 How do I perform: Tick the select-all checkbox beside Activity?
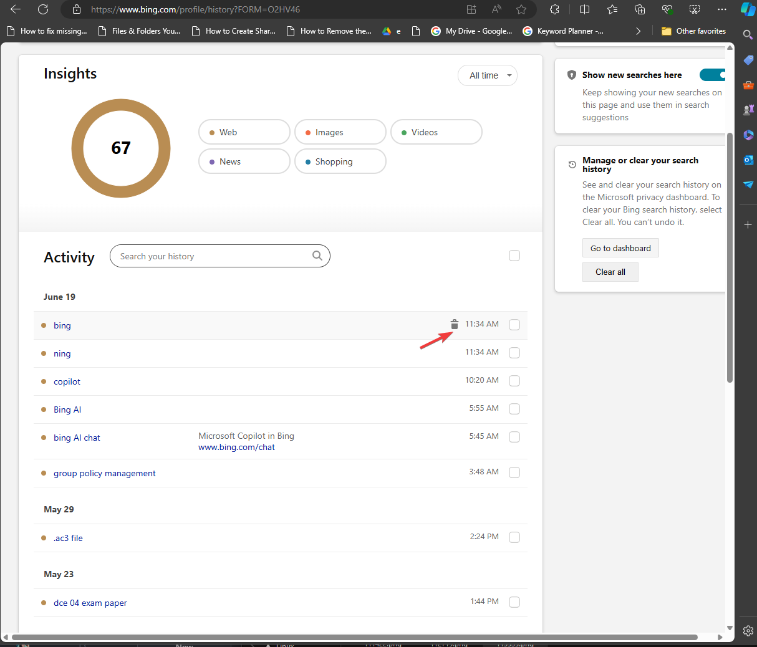[514, 256]
